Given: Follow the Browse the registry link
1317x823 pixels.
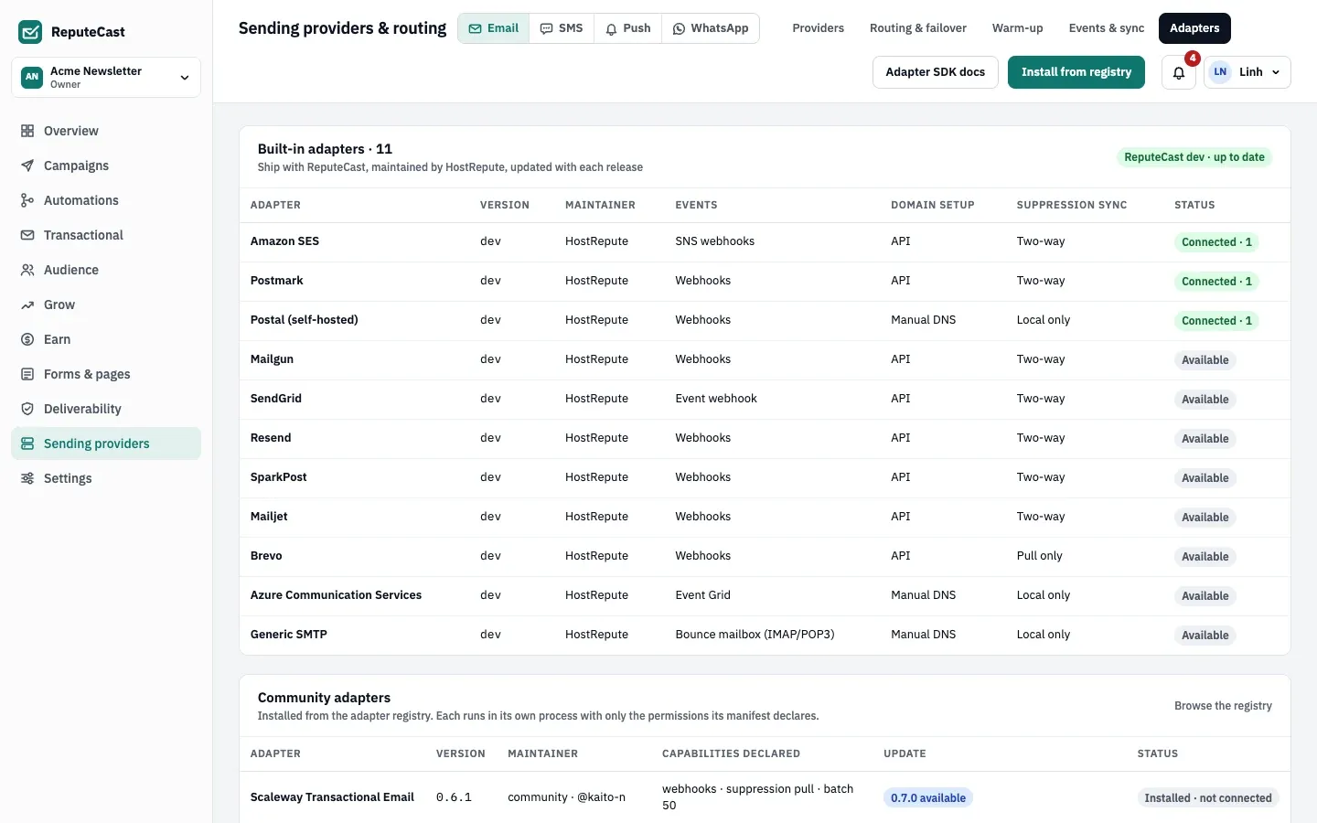Looking at the screenshot, I should [1223, 706].
